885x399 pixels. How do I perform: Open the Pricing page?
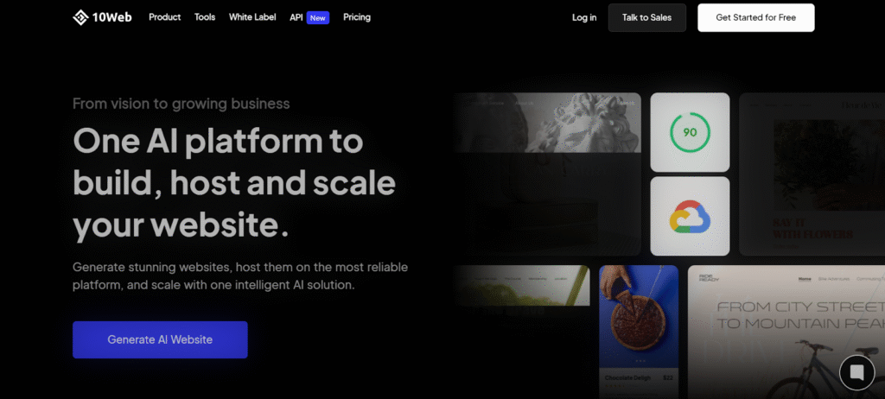click(357, 17)
